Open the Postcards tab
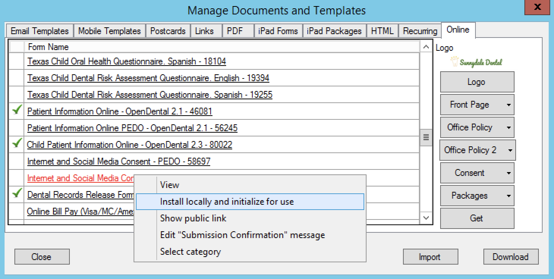Viewport: 554px width, 279px height. (x=168, y=31)
